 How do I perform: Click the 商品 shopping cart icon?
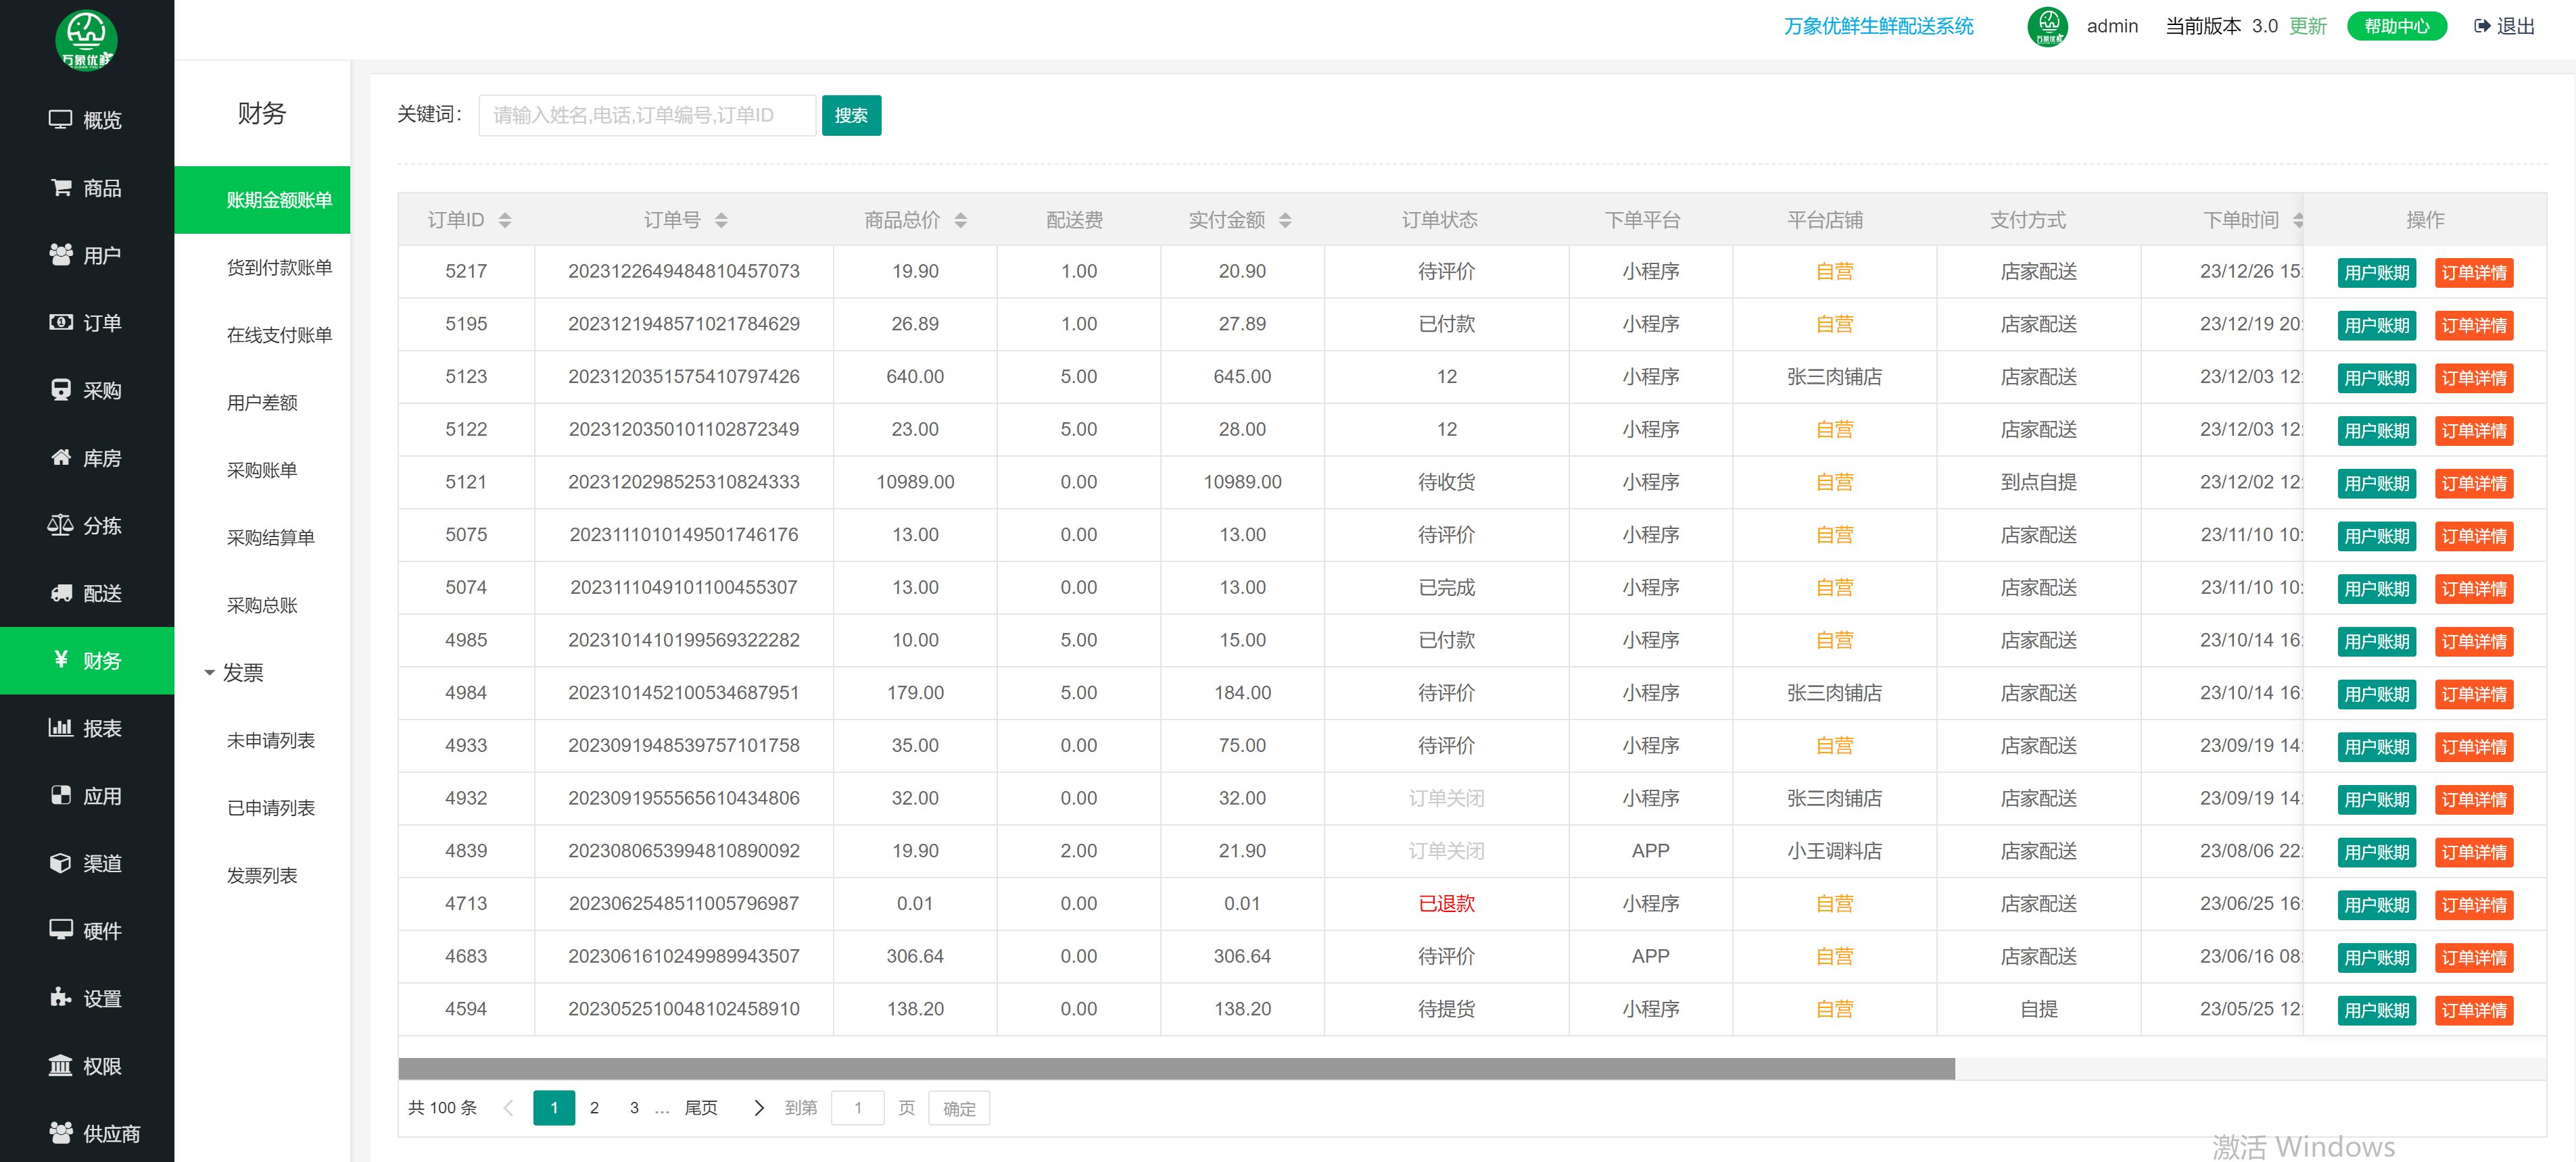click(x=61, y=187)
